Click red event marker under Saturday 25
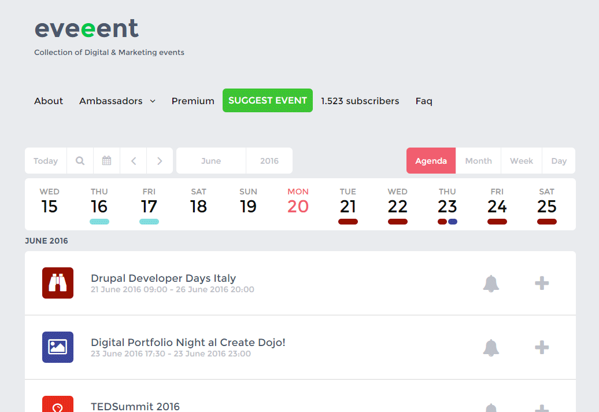The width and height of the screenshot is (599, 412). [546, 222]
